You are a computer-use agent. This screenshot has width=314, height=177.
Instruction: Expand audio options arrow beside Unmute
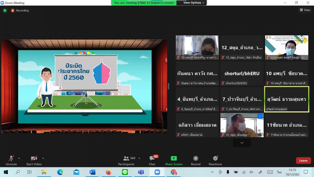19,158
